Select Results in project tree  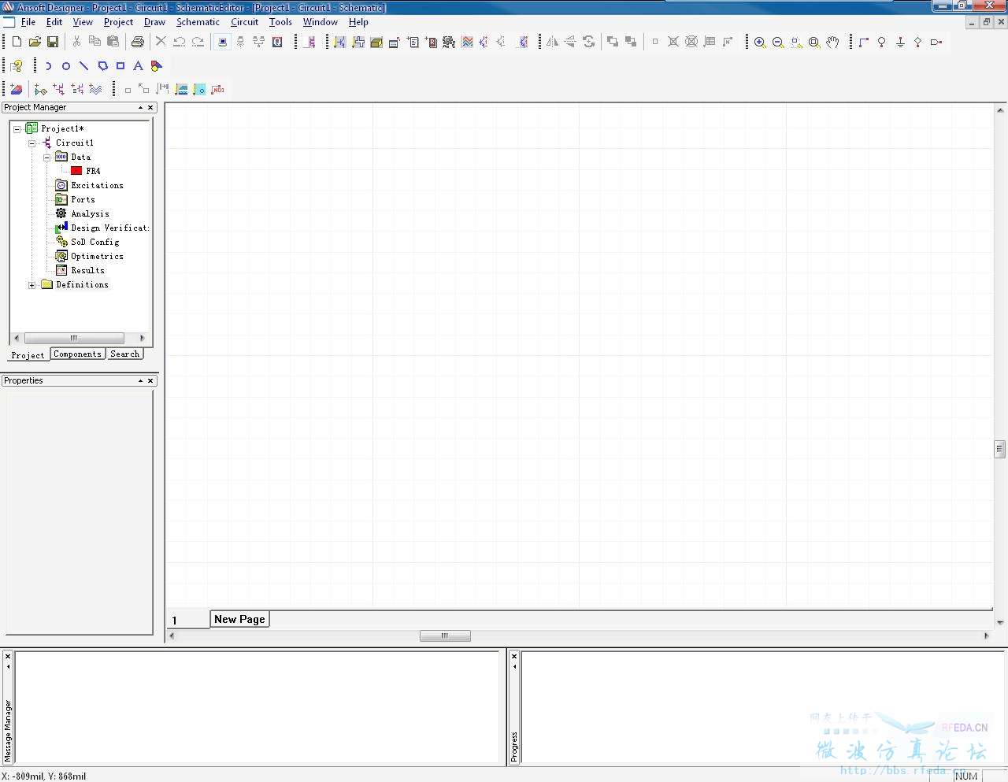87,270
